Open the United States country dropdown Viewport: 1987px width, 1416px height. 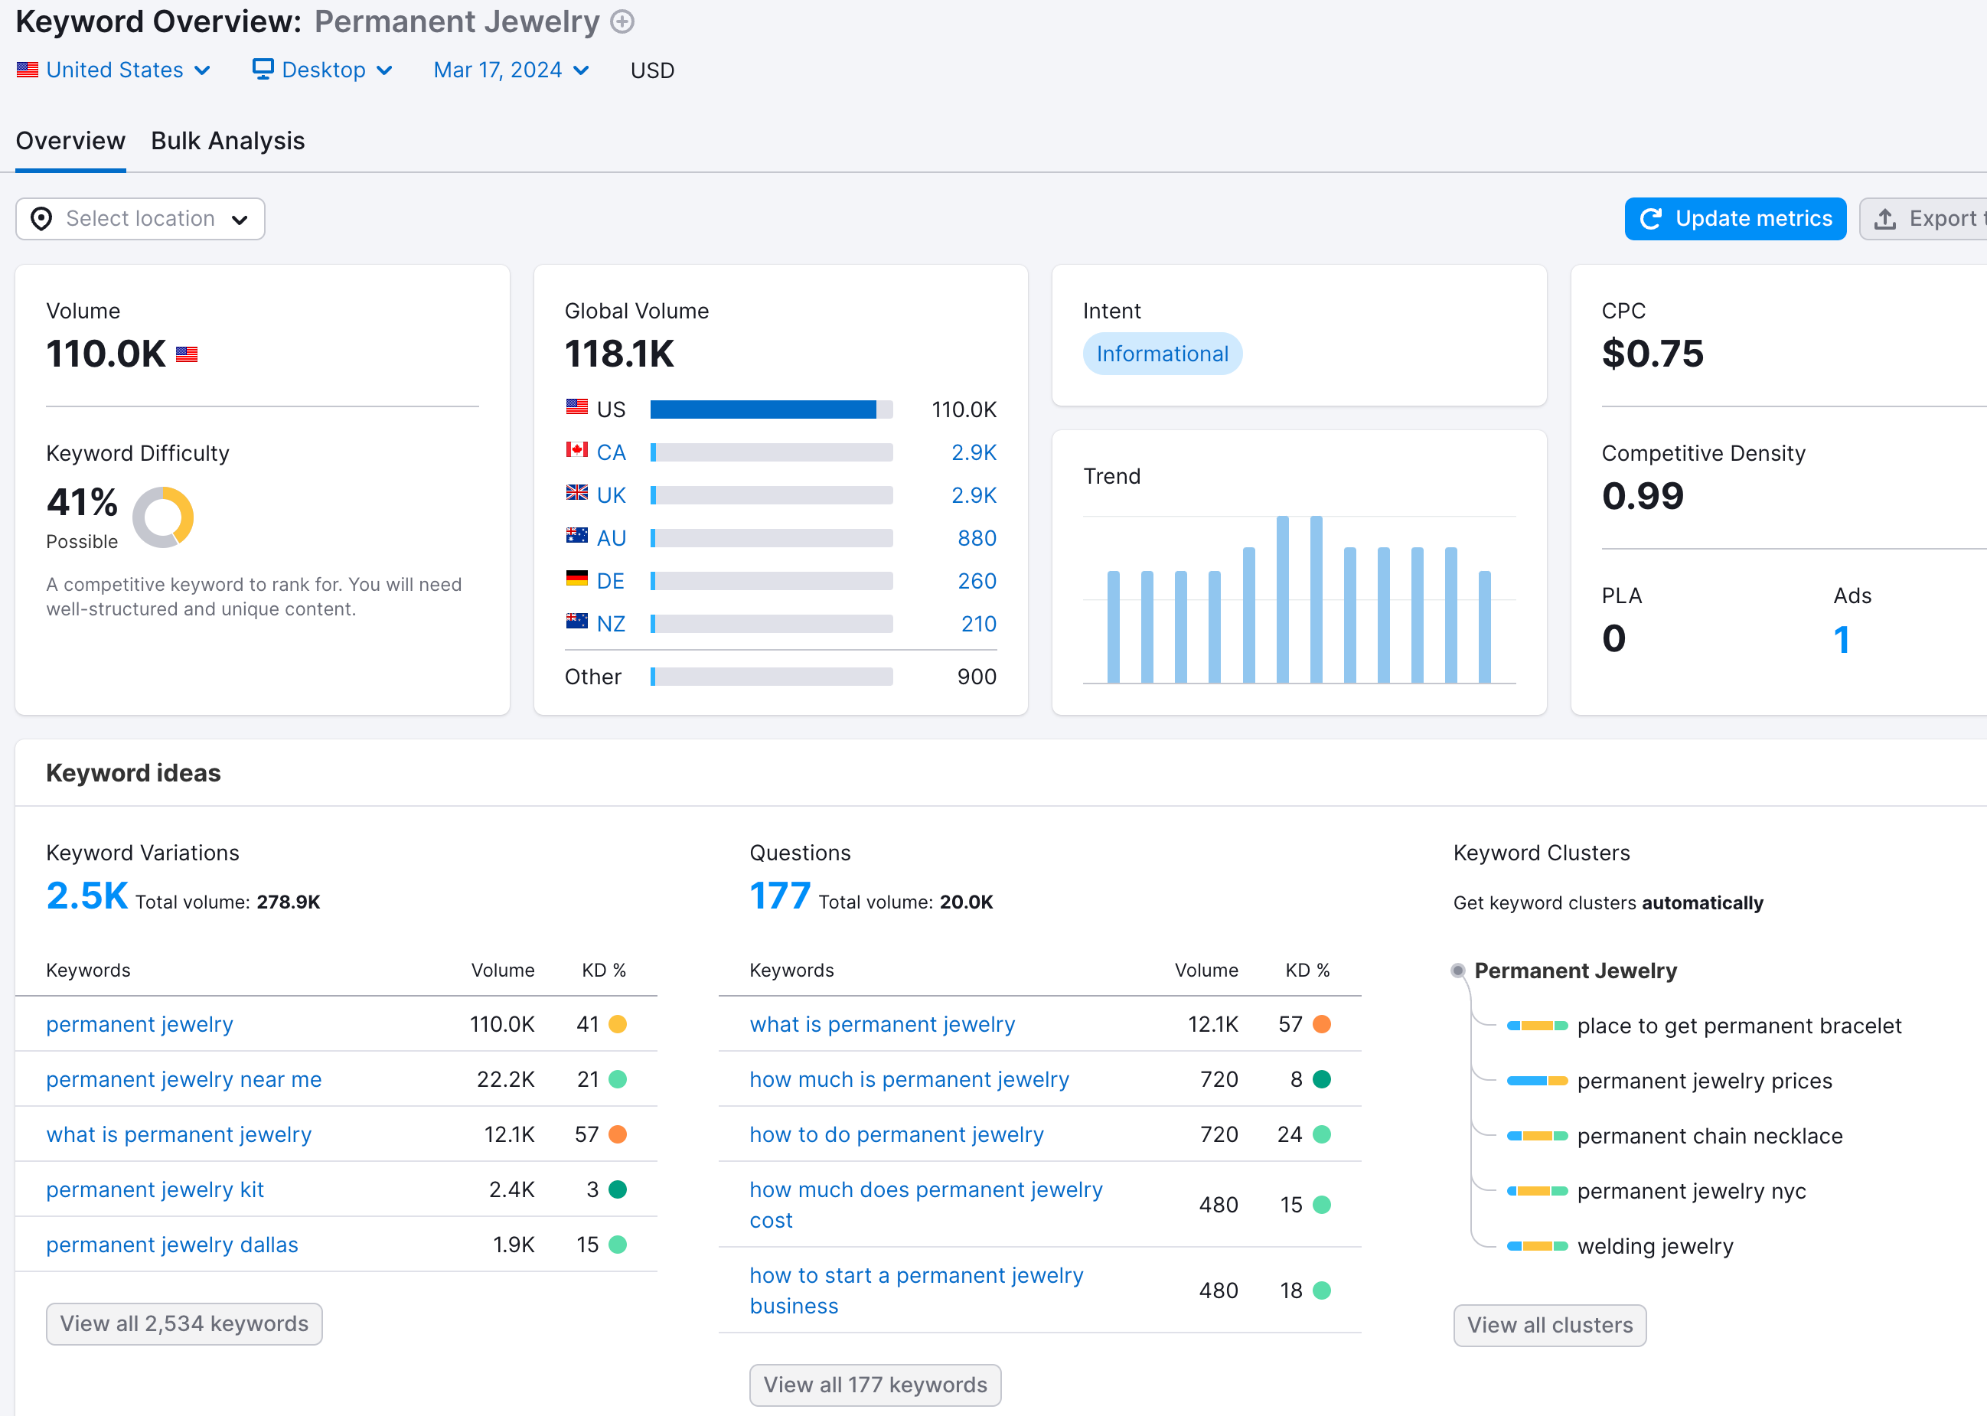pos(113,70)
